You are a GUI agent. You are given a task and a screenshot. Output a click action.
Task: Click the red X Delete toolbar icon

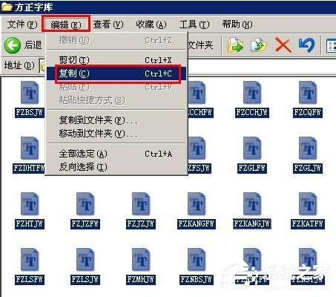click(283, 45)
